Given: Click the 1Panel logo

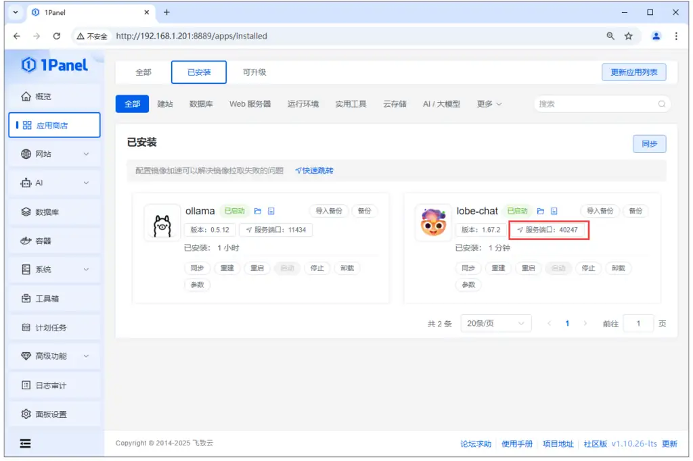Looking at the screenshot, I should 54,65.
